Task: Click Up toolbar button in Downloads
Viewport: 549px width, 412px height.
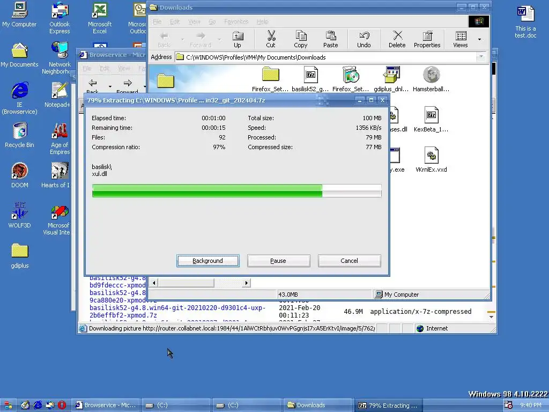Action: pos(238,39)
